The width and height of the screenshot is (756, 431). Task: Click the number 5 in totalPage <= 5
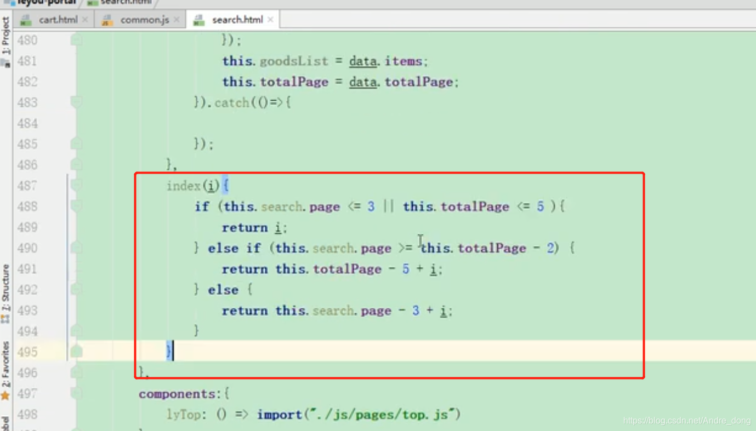[540, 206]
